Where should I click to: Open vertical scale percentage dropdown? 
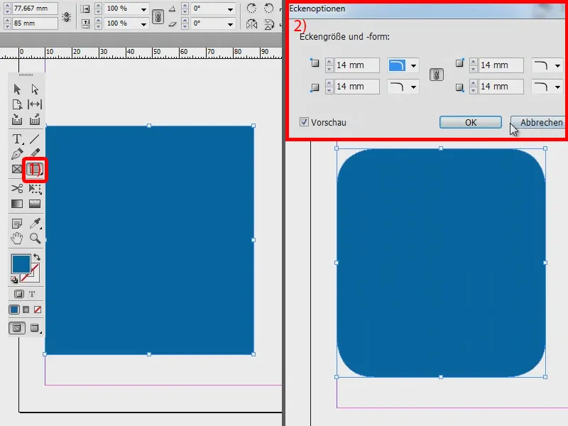(x=144, y=24)
